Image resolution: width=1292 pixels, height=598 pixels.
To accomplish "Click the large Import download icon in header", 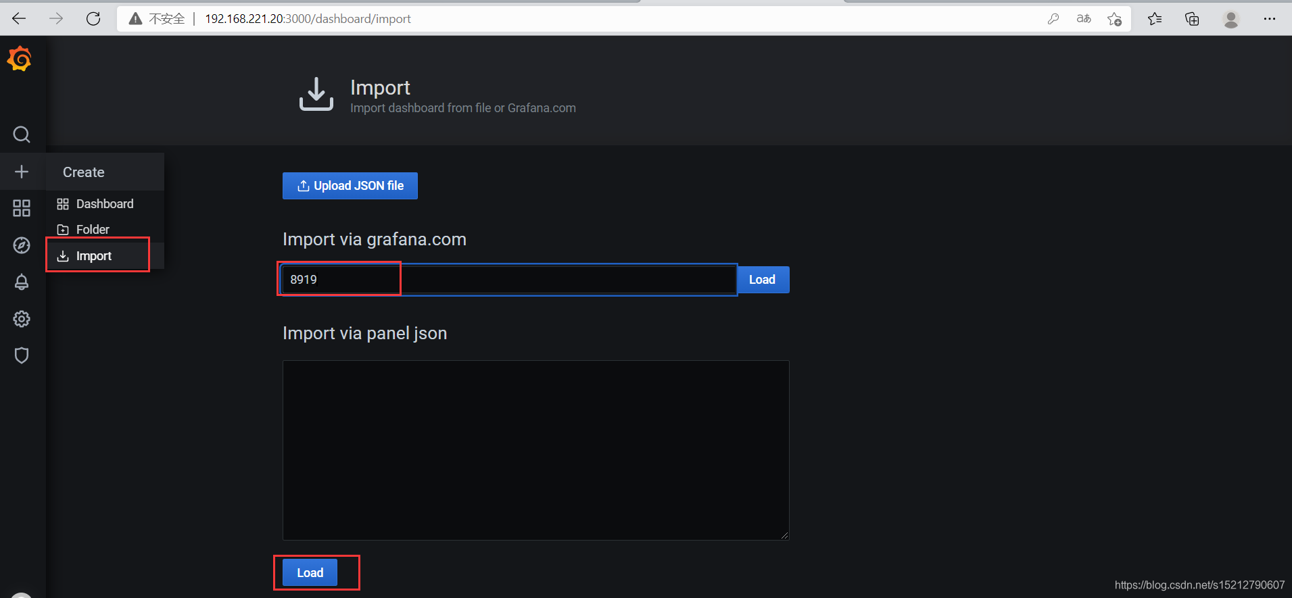I will click(x=316, y=94).
